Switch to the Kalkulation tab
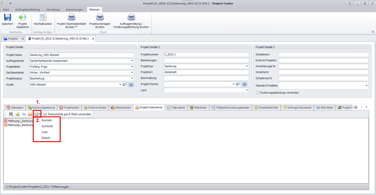The width and height of the screenshot is (376, 195). (x=15, y=108)
